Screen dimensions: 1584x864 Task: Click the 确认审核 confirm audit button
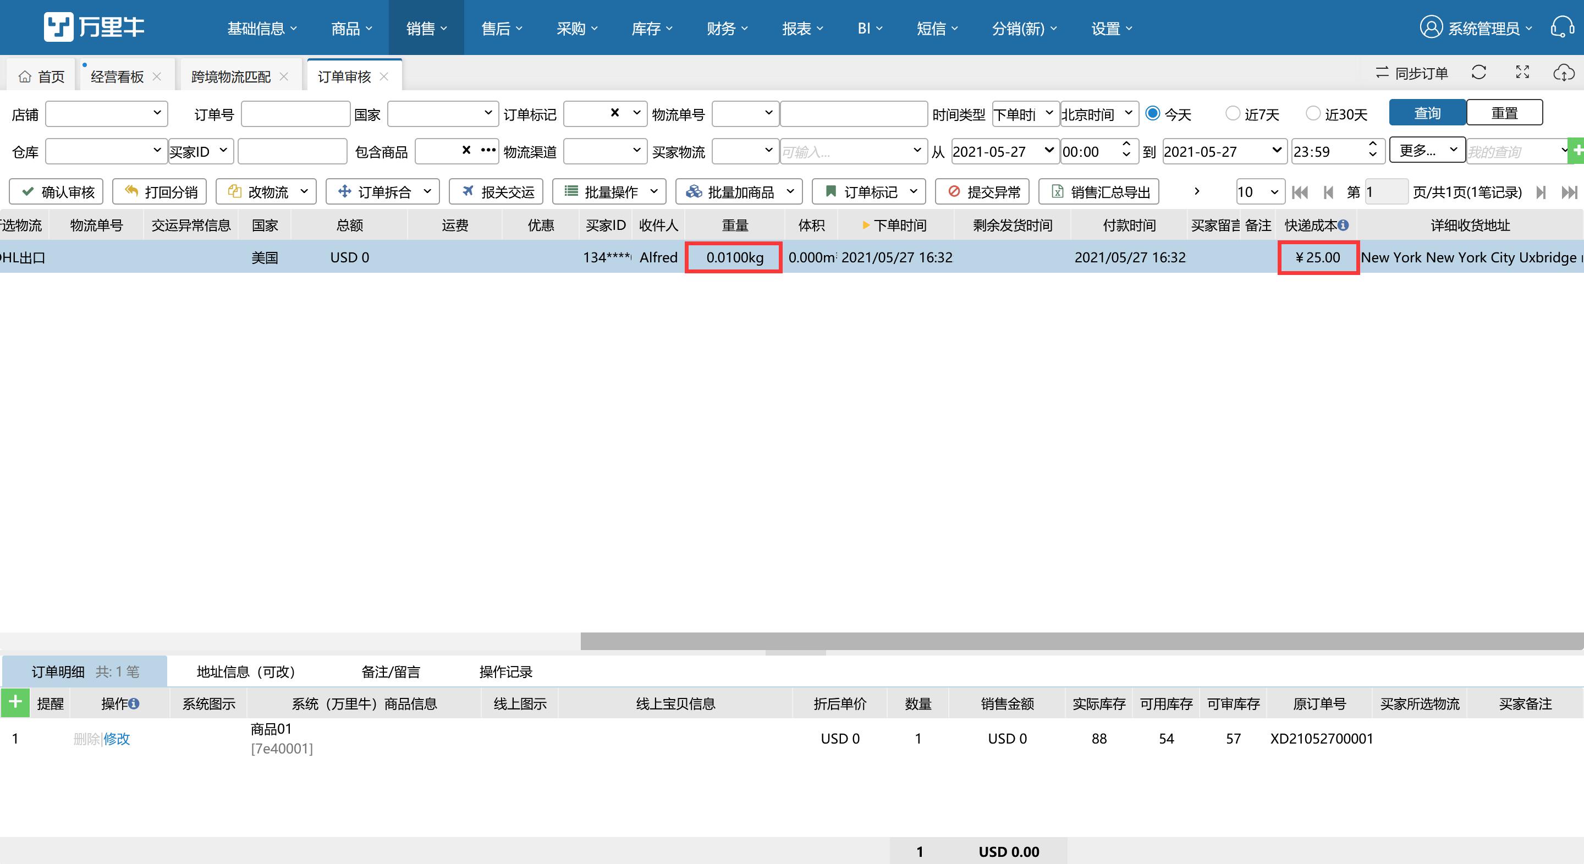tap(56, 192)
